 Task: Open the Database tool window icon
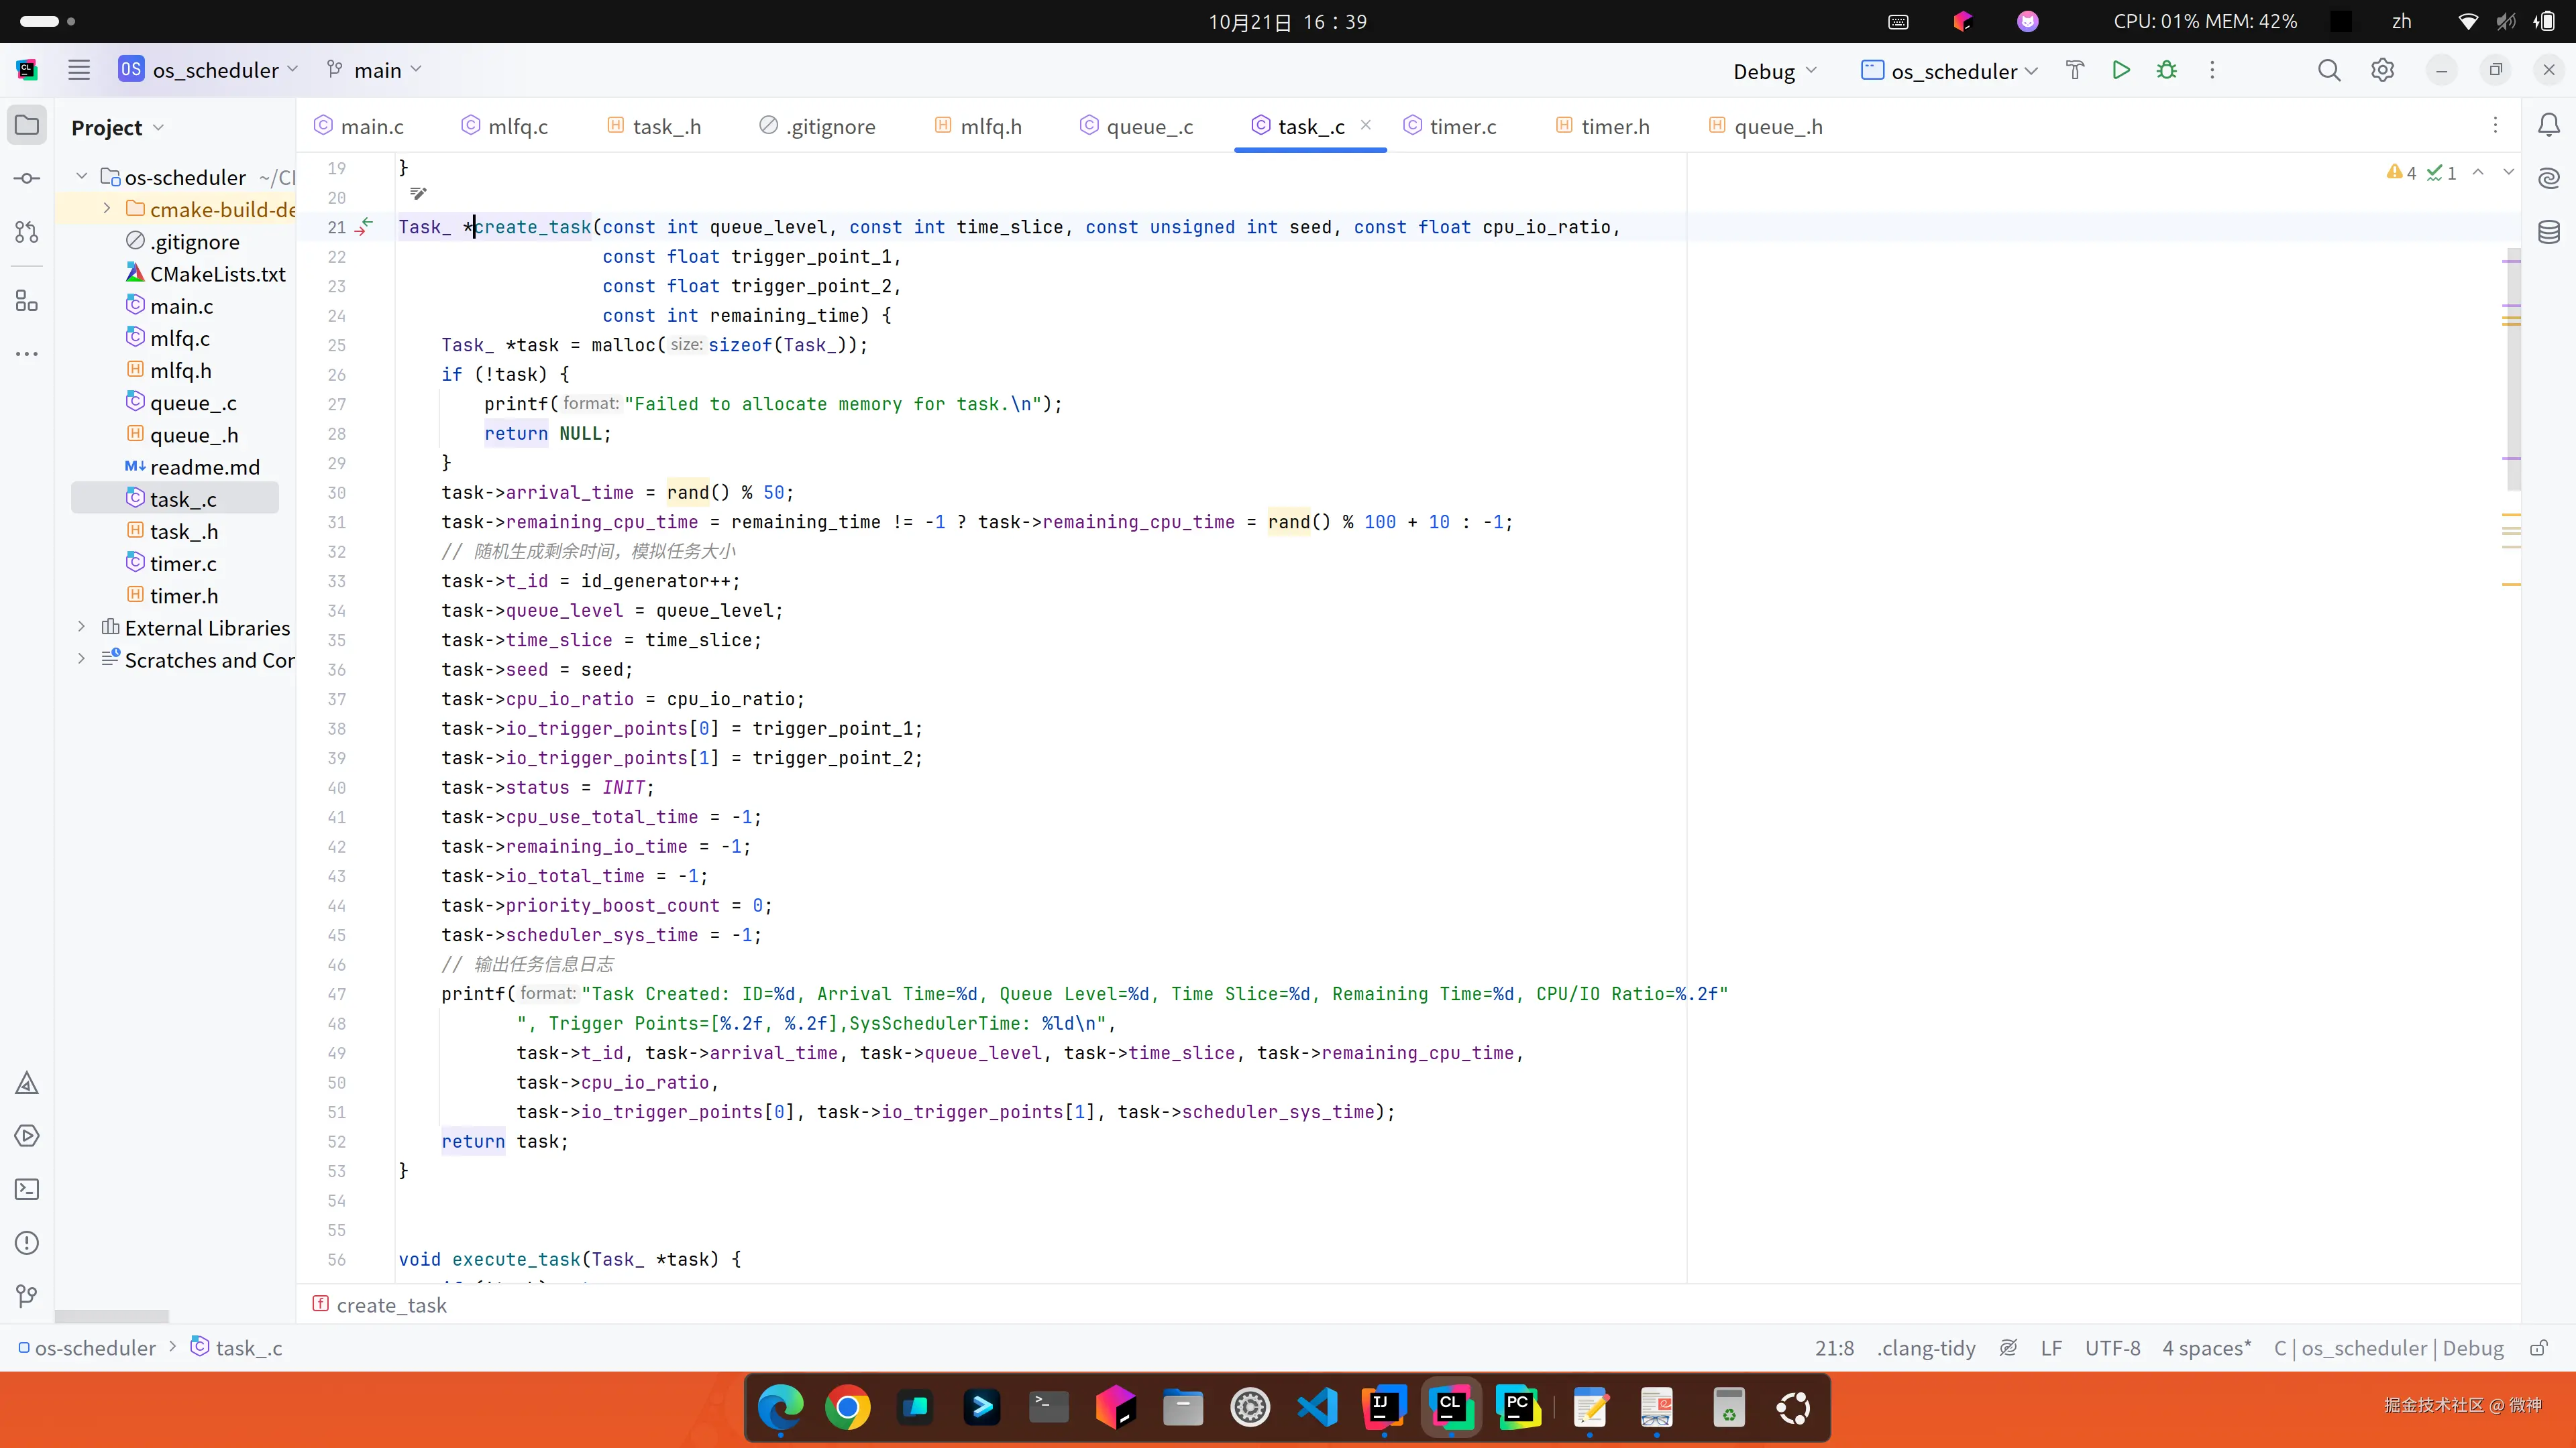pos(2549,232)
